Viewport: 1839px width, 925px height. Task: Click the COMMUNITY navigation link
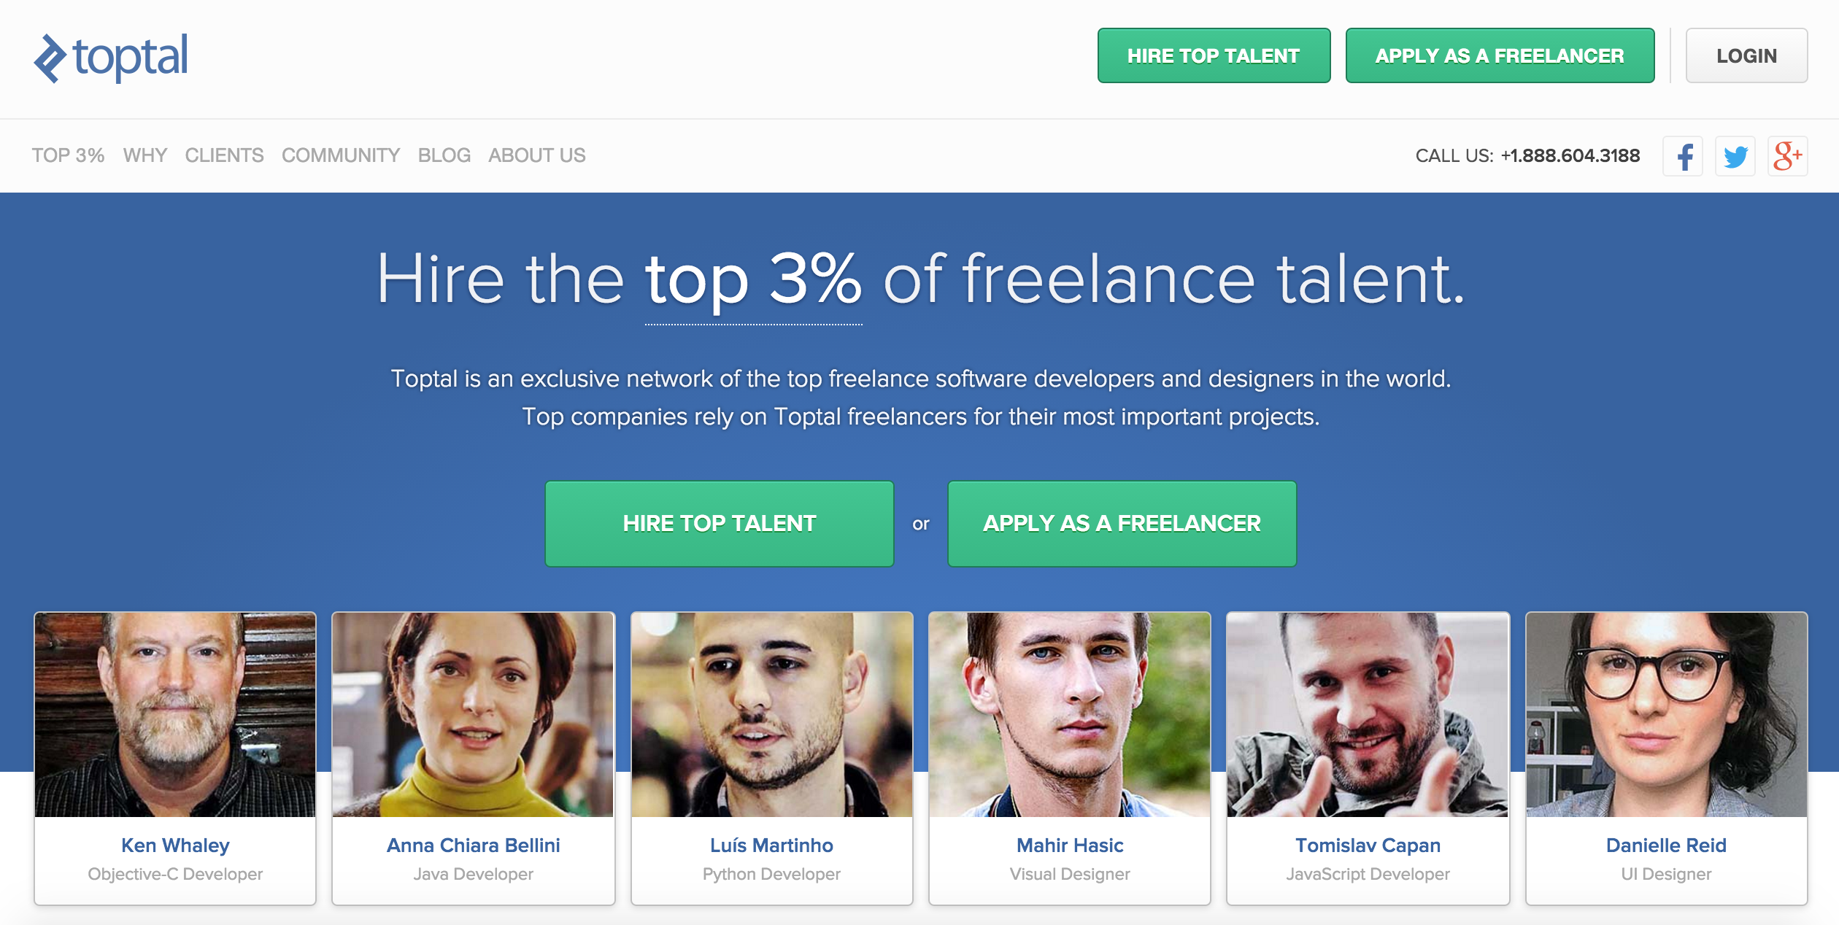pos(340,155)
